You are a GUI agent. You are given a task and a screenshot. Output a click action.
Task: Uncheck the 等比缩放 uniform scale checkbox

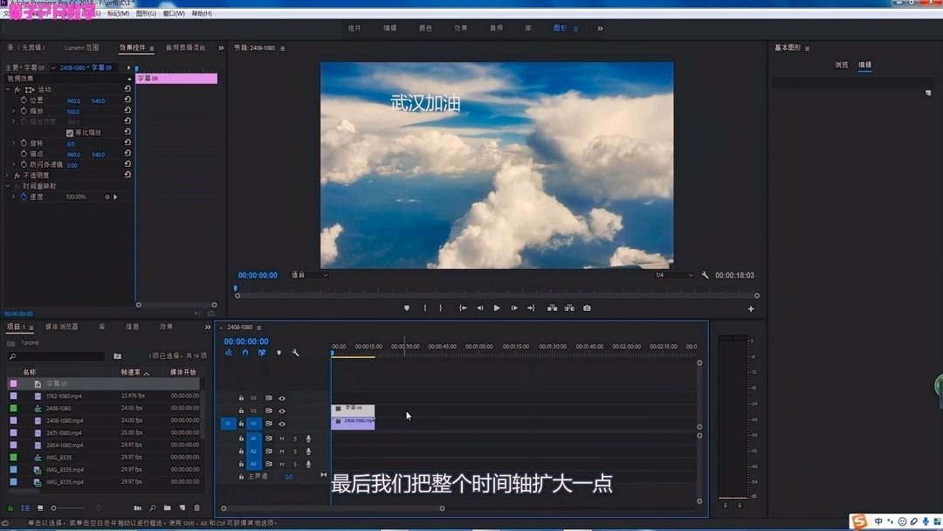(70, 133)
